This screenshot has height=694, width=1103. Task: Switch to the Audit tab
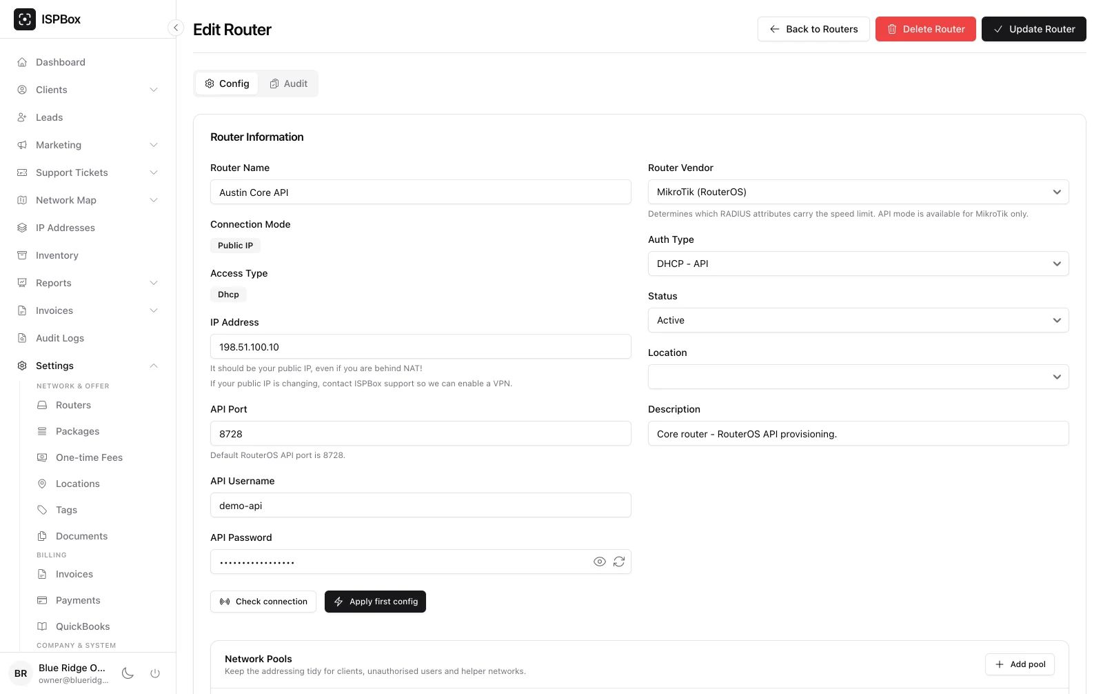(x=288, y=83)
